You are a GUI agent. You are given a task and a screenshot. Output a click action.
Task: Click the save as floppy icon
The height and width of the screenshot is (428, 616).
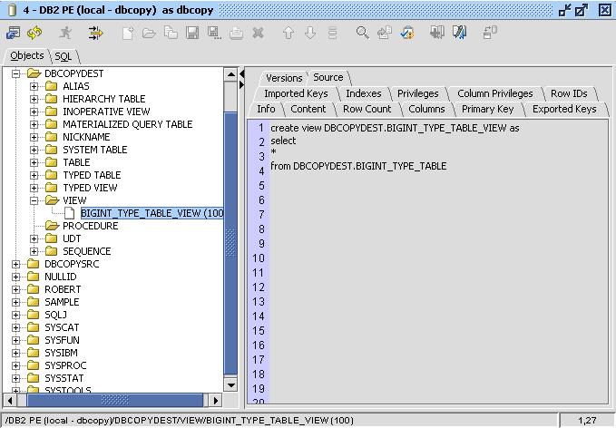tap(214, 33)
